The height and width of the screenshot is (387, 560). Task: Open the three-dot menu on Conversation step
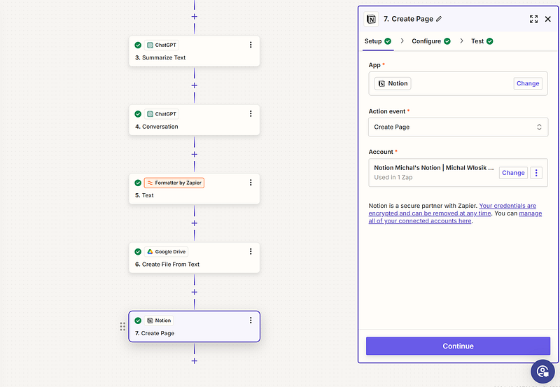251,113
